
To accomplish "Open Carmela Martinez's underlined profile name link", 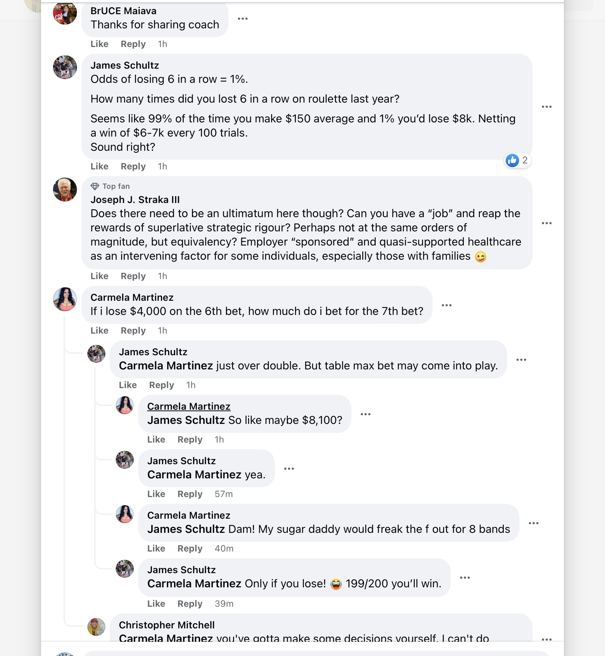I will 189,406.
